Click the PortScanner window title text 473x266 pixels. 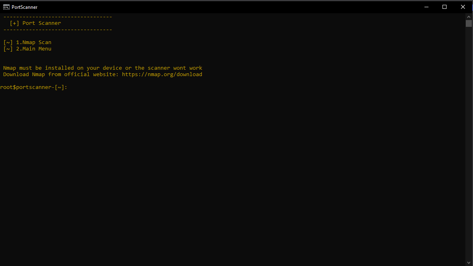click(x=24, y=7)
